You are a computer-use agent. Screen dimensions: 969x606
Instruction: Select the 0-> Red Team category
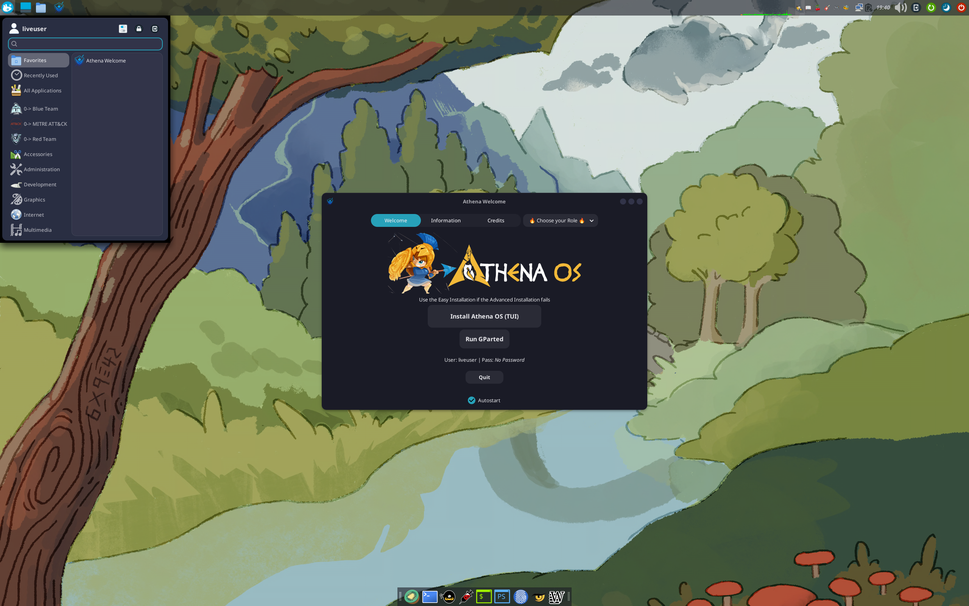39,139
